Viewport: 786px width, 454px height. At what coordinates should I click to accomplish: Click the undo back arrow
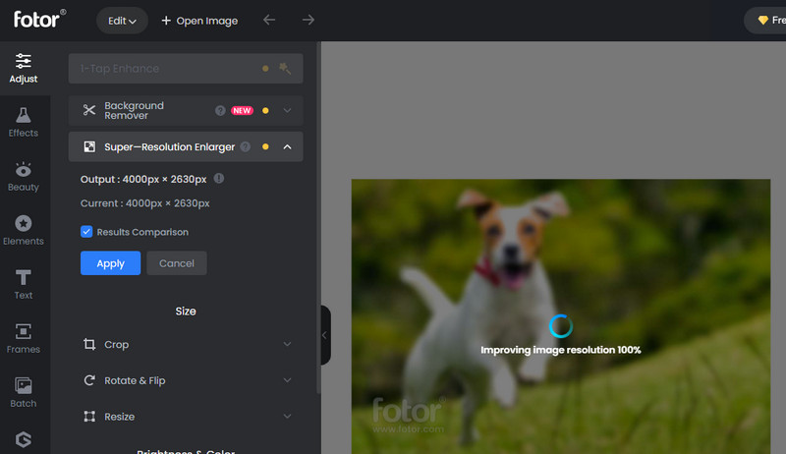pyautogui.click(x=269, y=21)
